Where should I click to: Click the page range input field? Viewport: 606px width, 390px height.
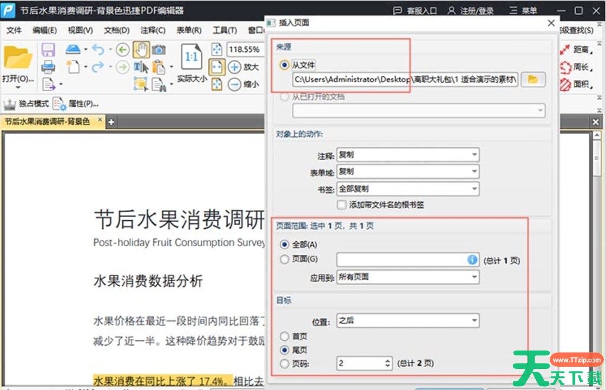pos(401,260)
